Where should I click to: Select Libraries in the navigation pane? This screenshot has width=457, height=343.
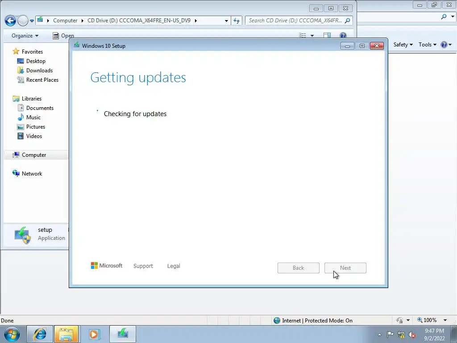[27, 99]
